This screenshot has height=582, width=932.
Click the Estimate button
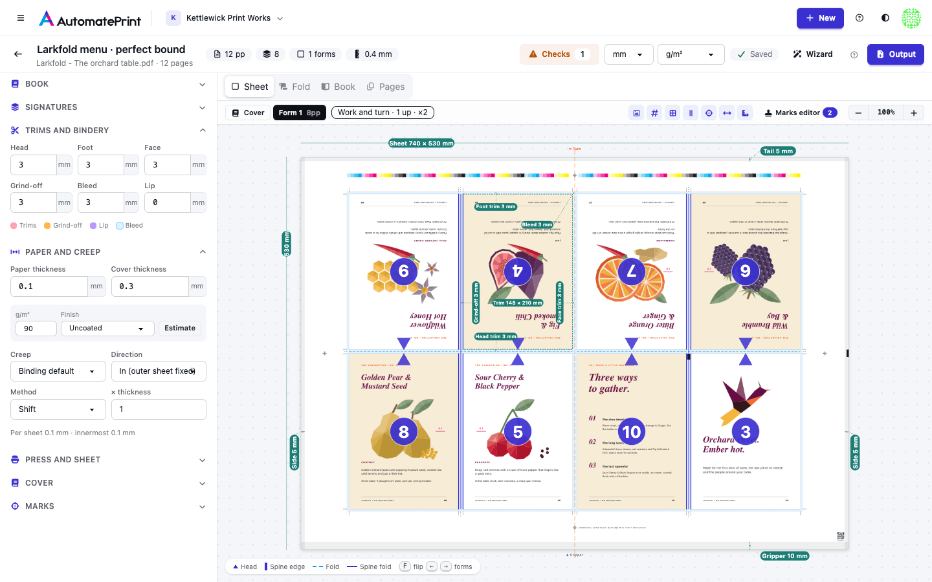[x=180, y=329]
